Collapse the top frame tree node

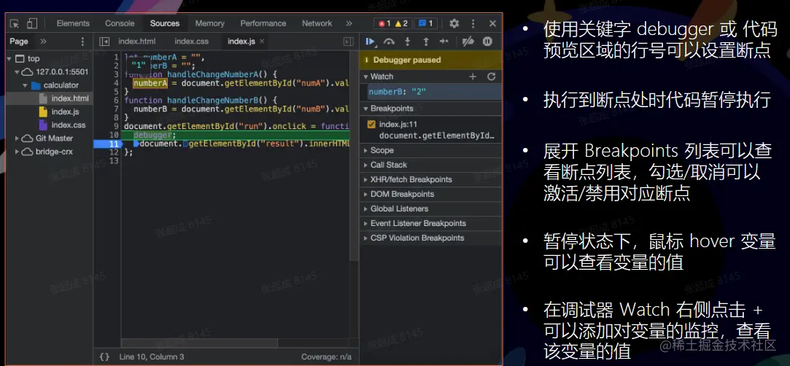click(x=9, y=59)
